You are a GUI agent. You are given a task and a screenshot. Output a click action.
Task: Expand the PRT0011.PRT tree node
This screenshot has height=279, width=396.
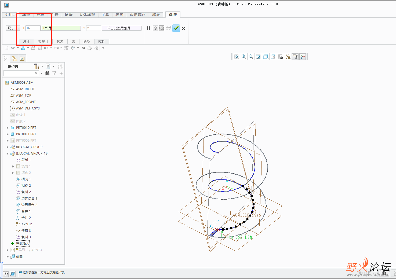[8, 134]
